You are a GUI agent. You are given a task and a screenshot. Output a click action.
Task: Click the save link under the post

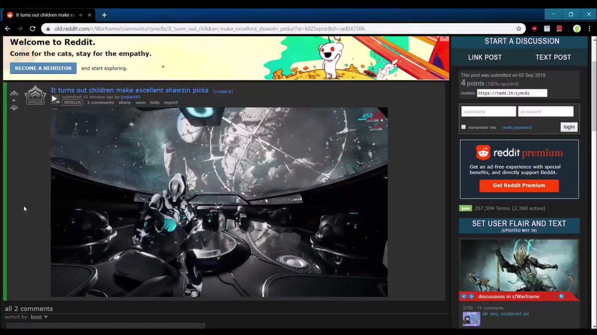pyautogui.click(x=140, y=103)
